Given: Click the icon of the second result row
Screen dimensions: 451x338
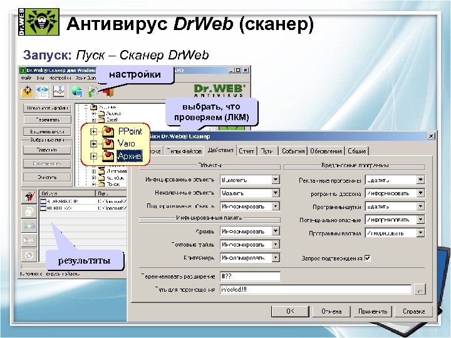Looking at the screenshot, I should (43, 208).
